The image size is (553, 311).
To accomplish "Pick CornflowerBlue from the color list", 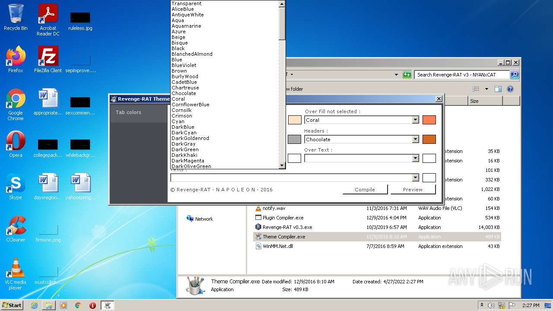I will pyautogui.click(x=225, y=105).
